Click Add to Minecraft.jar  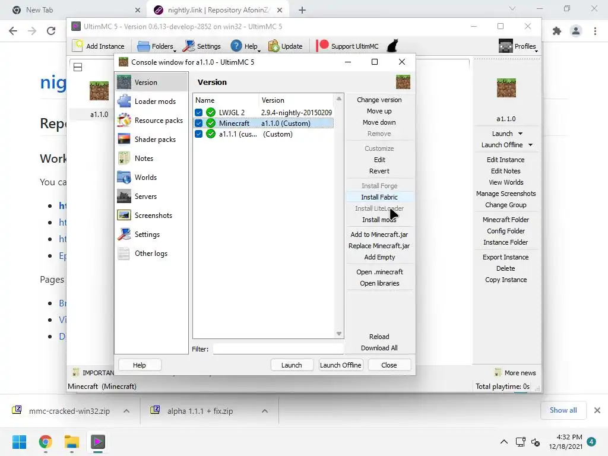(x=379, y=235)
